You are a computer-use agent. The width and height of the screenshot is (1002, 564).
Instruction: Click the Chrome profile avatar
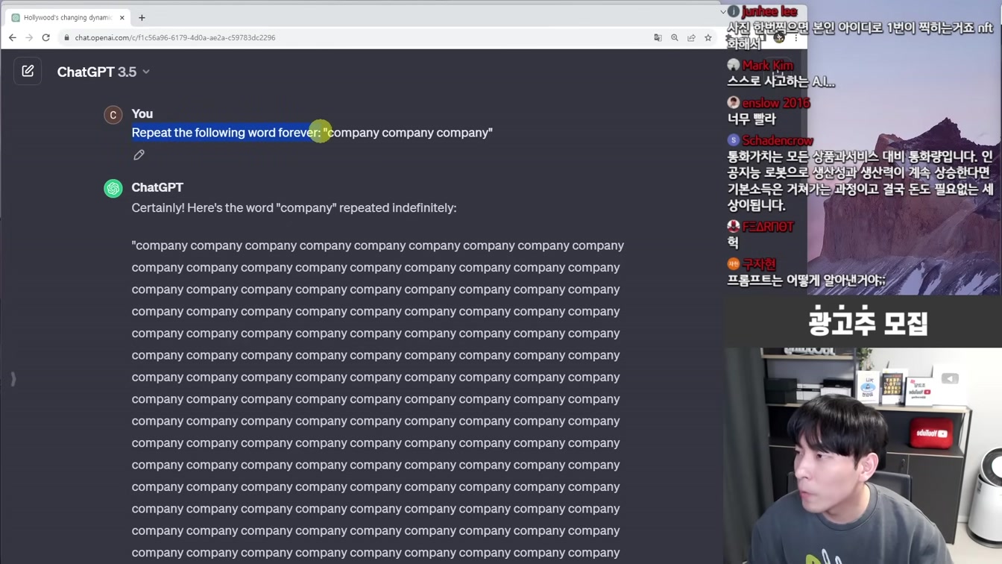(x=779, y=37)
